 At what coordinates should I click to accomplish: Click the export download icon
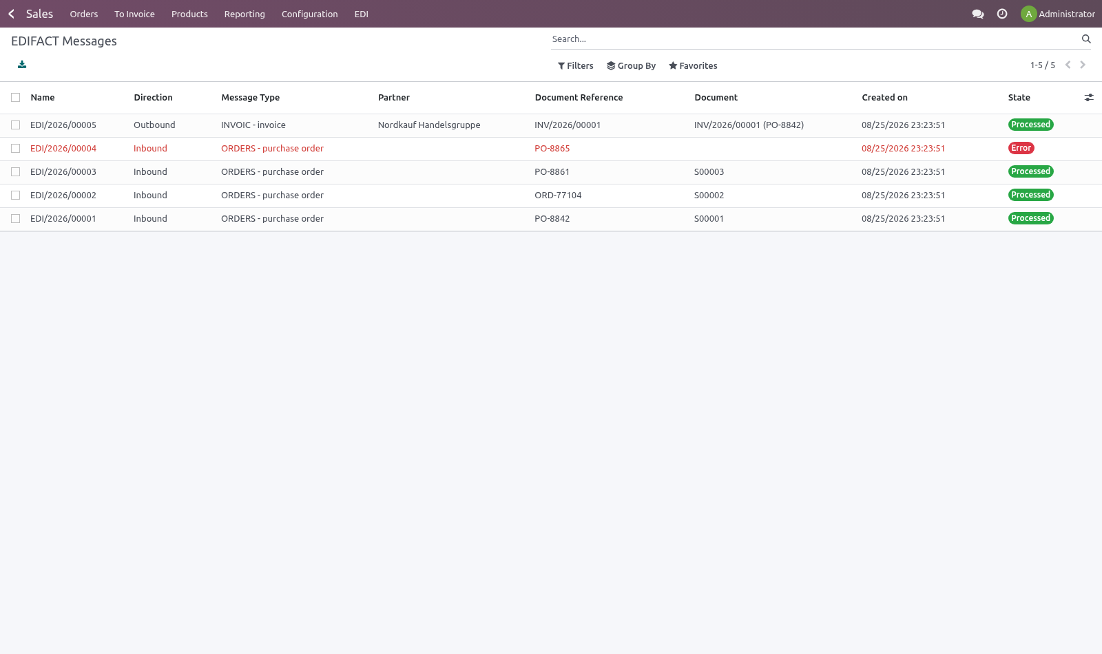[22, 65]
